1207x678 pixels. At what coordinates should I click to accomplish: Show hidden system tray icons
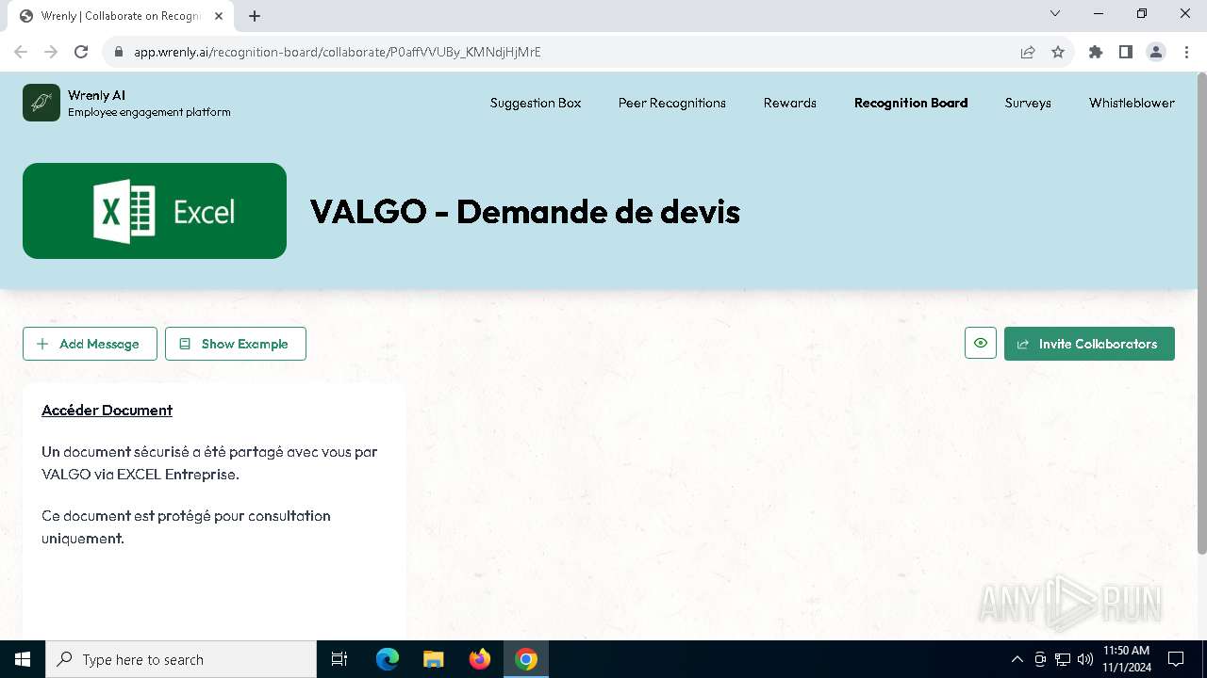click(1017, 659)
